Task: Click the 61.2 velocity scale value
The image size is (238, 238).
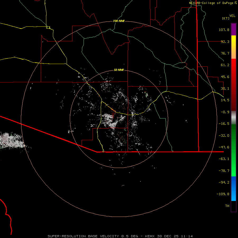Action: point(225,65)
